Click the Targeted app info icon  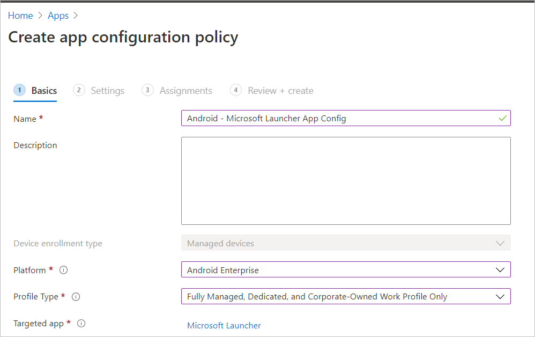tap(81, 324)
